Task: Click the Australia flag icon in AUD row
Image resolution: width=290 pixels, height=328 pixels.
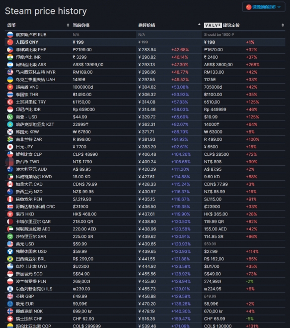Action: 10,169
